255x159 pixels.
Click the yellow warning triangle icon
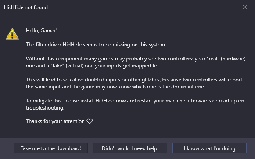click(12, 34)
